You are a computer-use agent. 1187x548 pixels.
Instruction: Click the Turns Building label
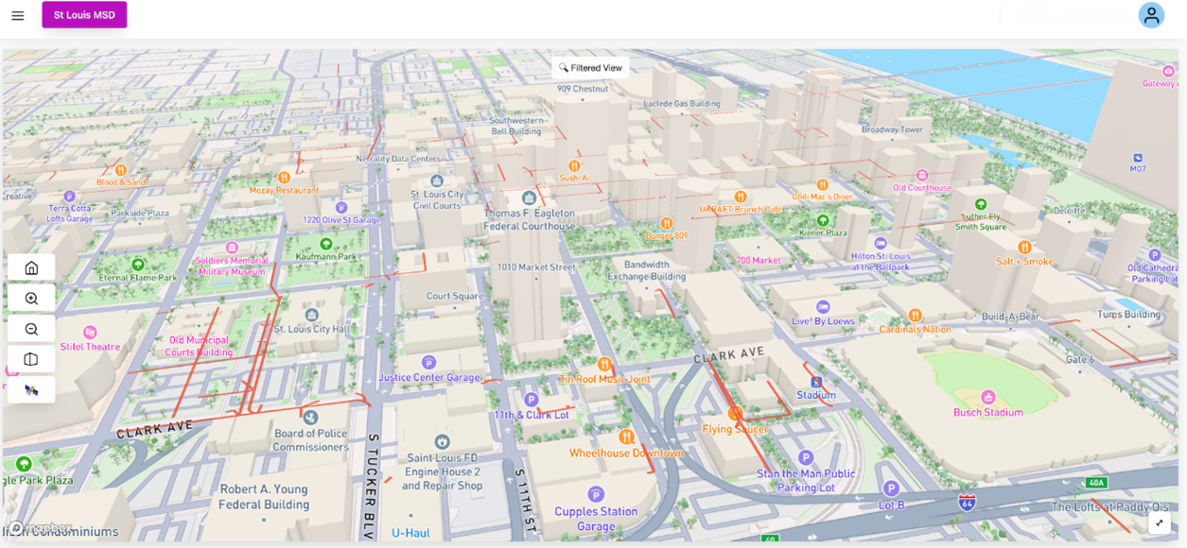[x=1128, y=314]
